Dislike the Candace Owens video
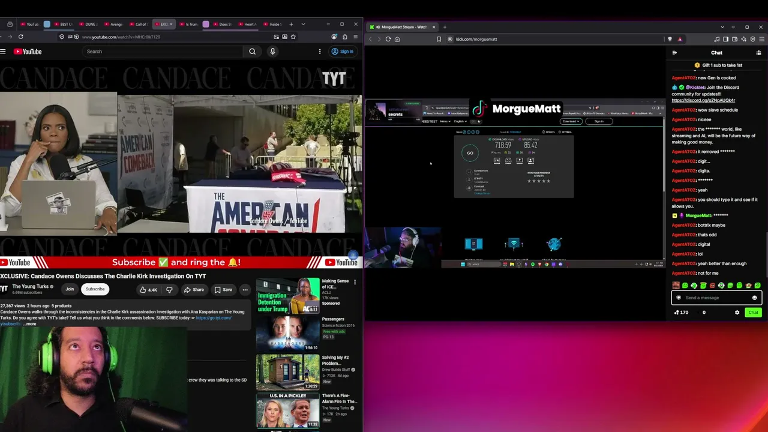This screenshot has height=432, width=768. coord(169,290)
